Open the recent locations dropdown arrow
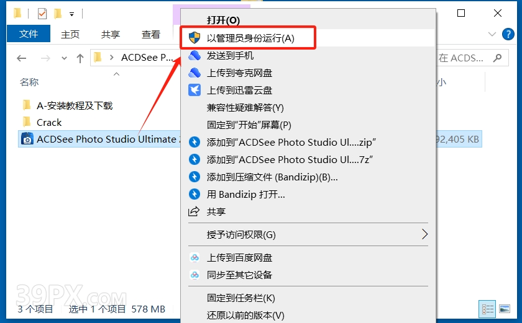 [x=64, y=58]
